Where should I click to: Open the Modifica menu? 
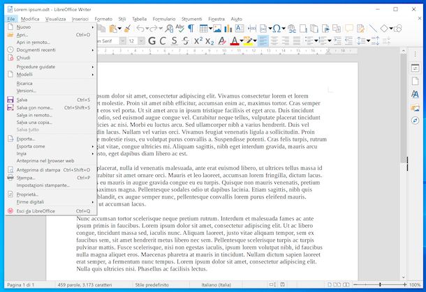pos(30,19)
